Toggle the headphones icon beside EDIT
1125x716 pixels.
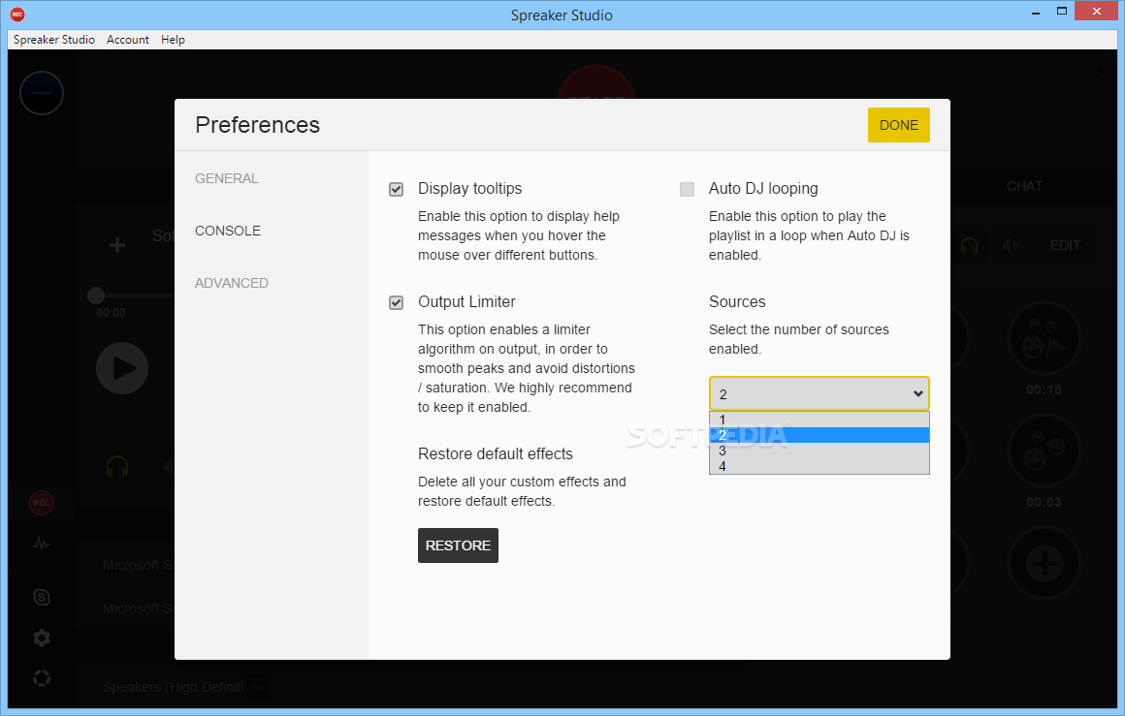[x=969, y=246]
